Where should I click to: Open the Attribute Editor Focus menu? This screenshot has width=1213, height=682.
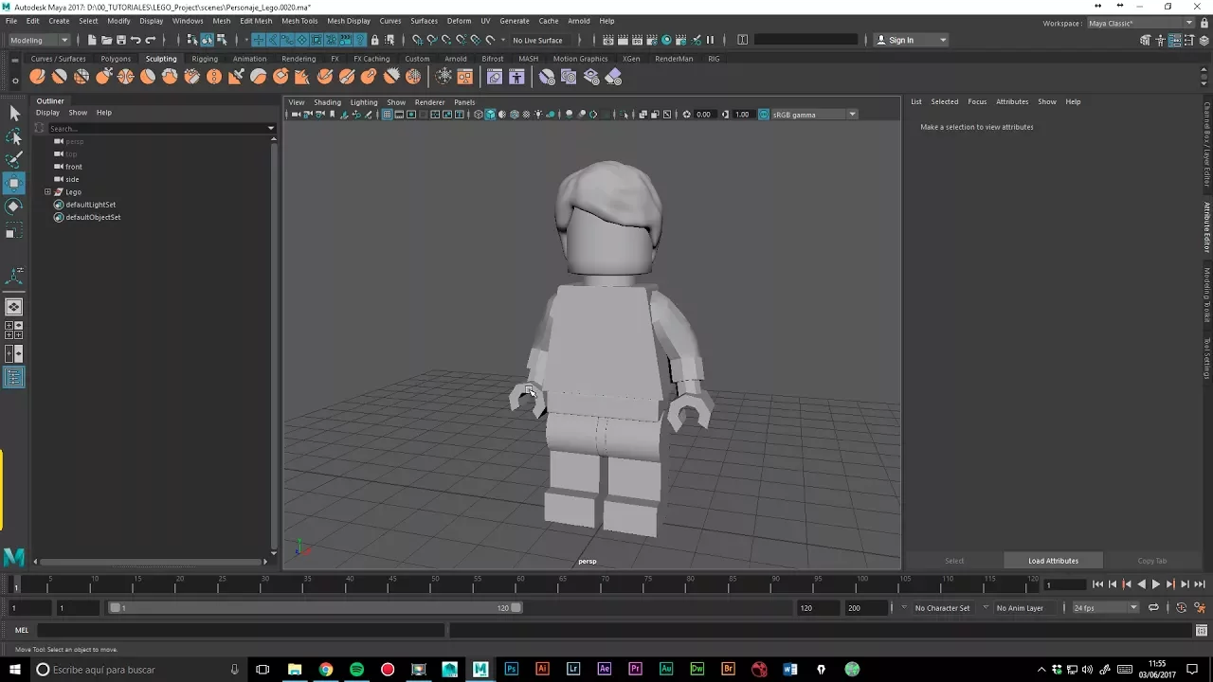pyautogui.click(x=977, y=101)
